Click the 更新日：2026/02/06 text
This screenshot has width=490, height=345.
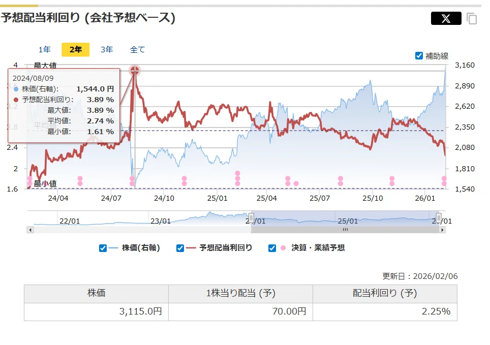(420, 276)
